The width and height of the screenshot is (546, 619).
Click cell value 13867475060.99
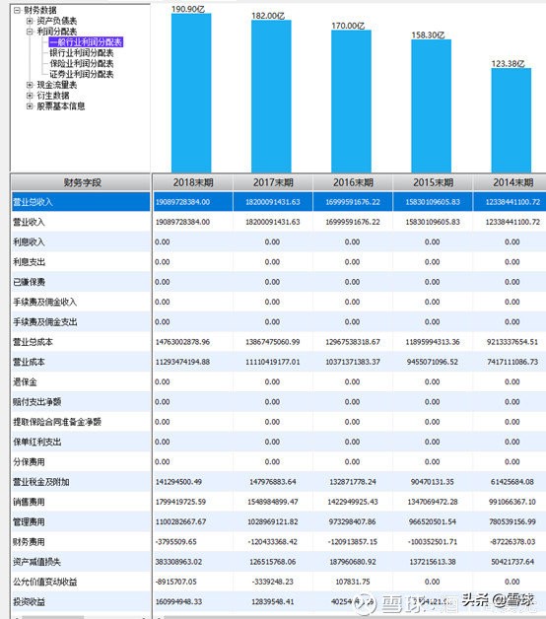(273, 342)
